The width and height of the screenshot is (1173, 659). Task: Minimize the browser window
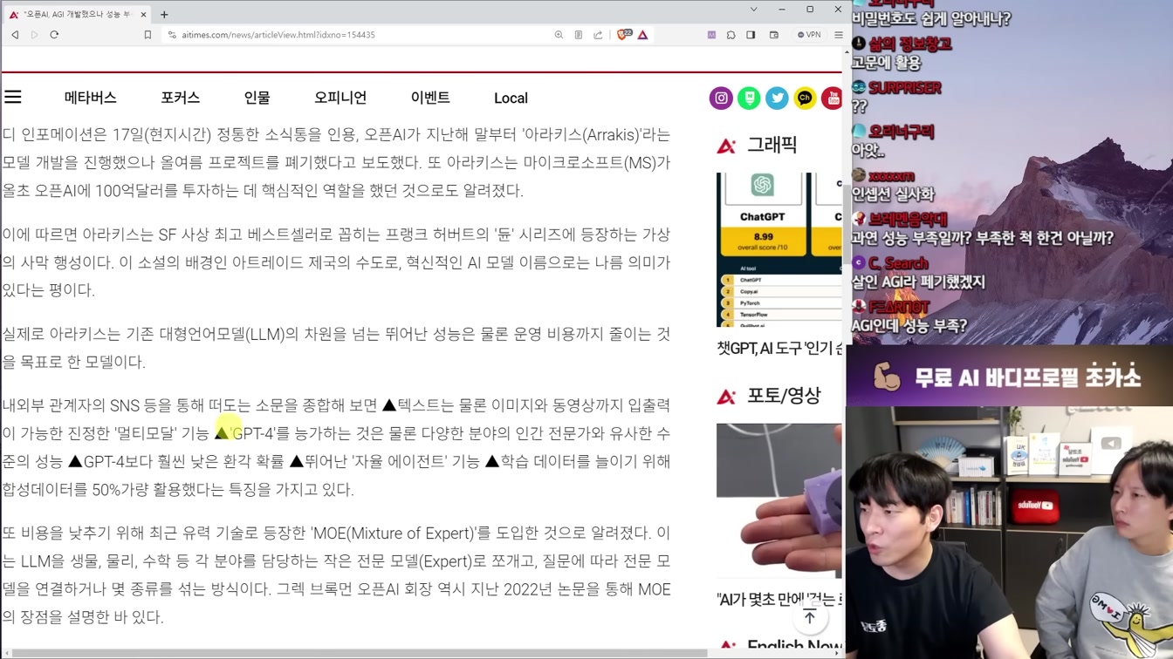[x=782, y=10]
